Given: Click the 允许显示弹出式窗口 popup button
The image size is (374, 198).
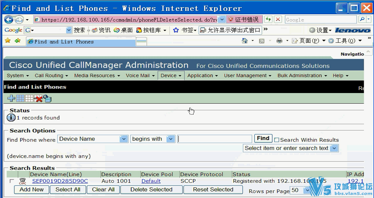Looking at the screenshot, I should pos(230,30).
